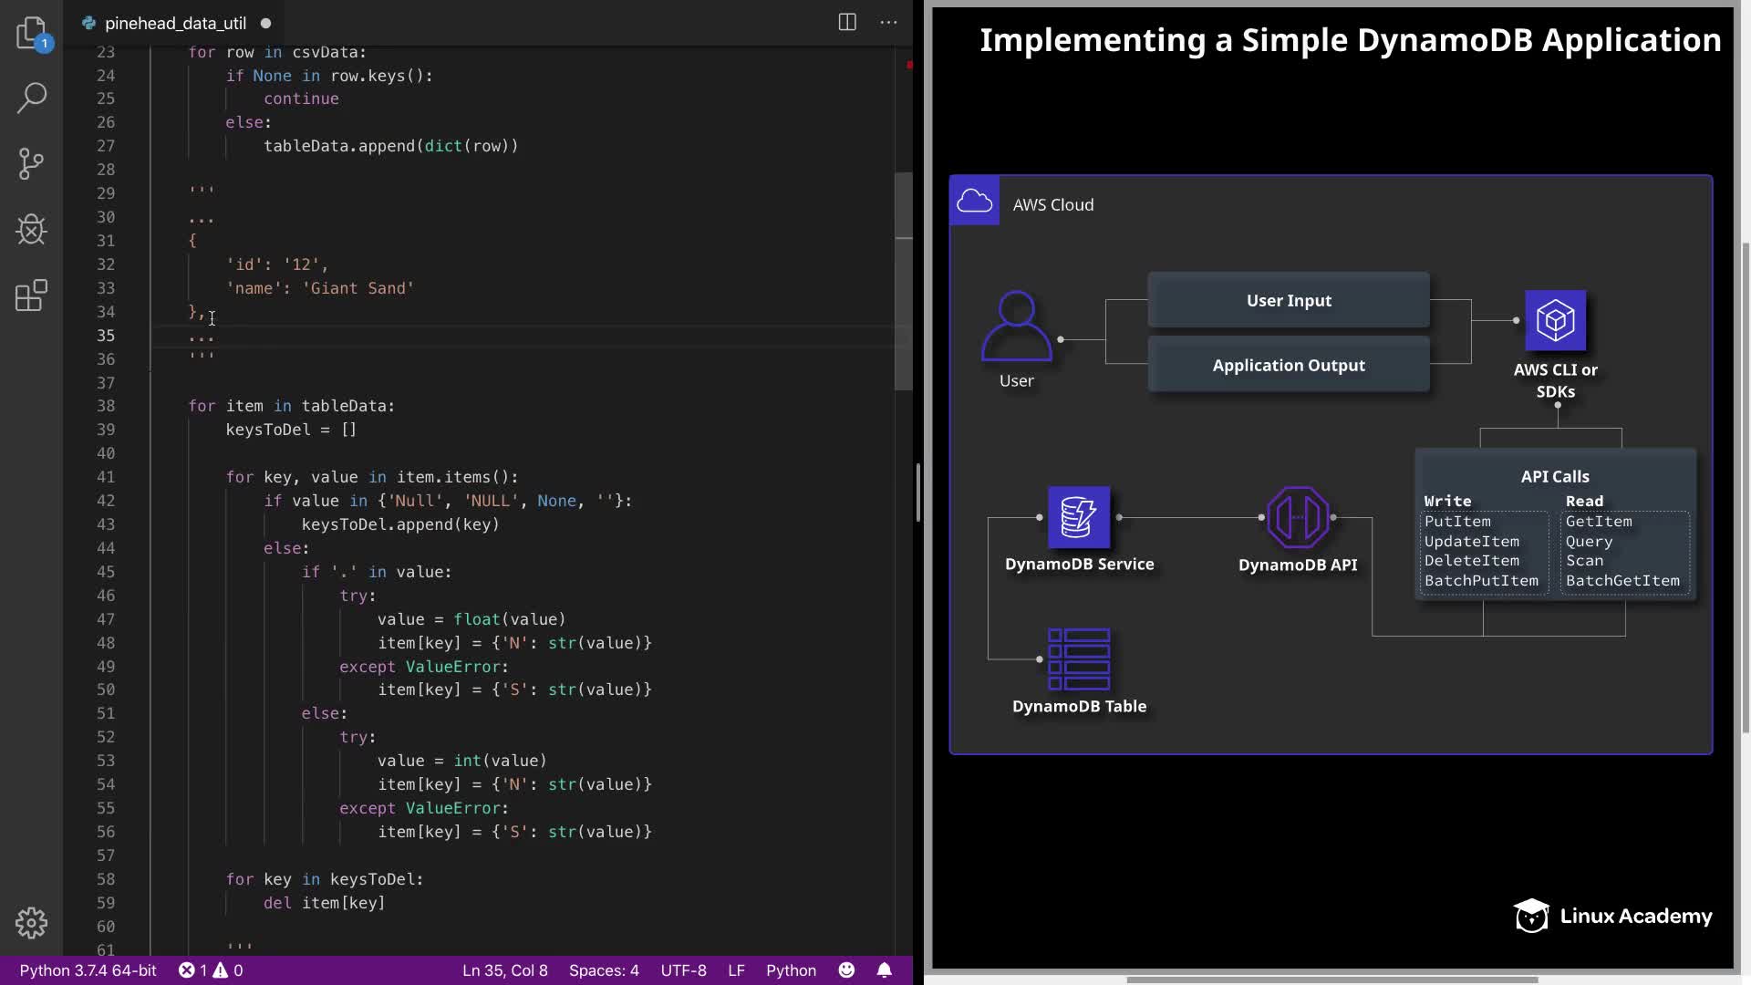This screenshot has height=985, width=1751.
Task: Open the Manage gear icon
Action: [x=31, y=923]
